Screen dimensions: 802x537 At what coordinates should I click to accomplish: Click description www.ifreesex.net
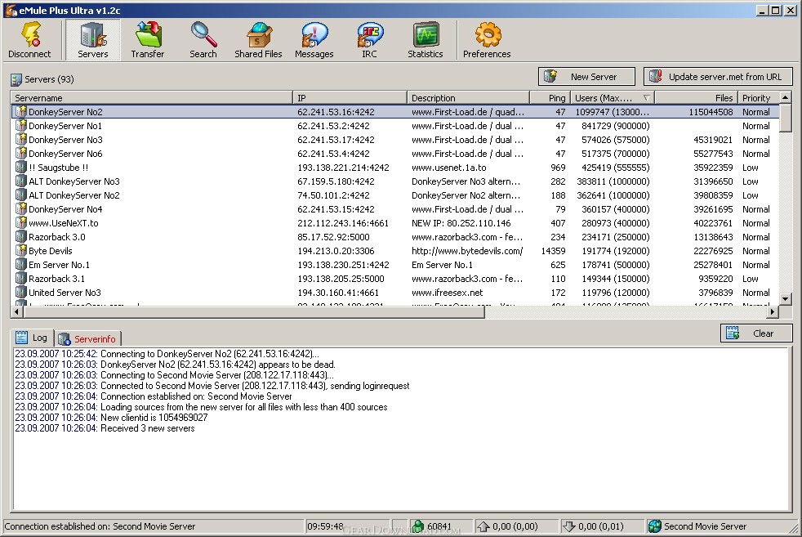tap(447, 293)
